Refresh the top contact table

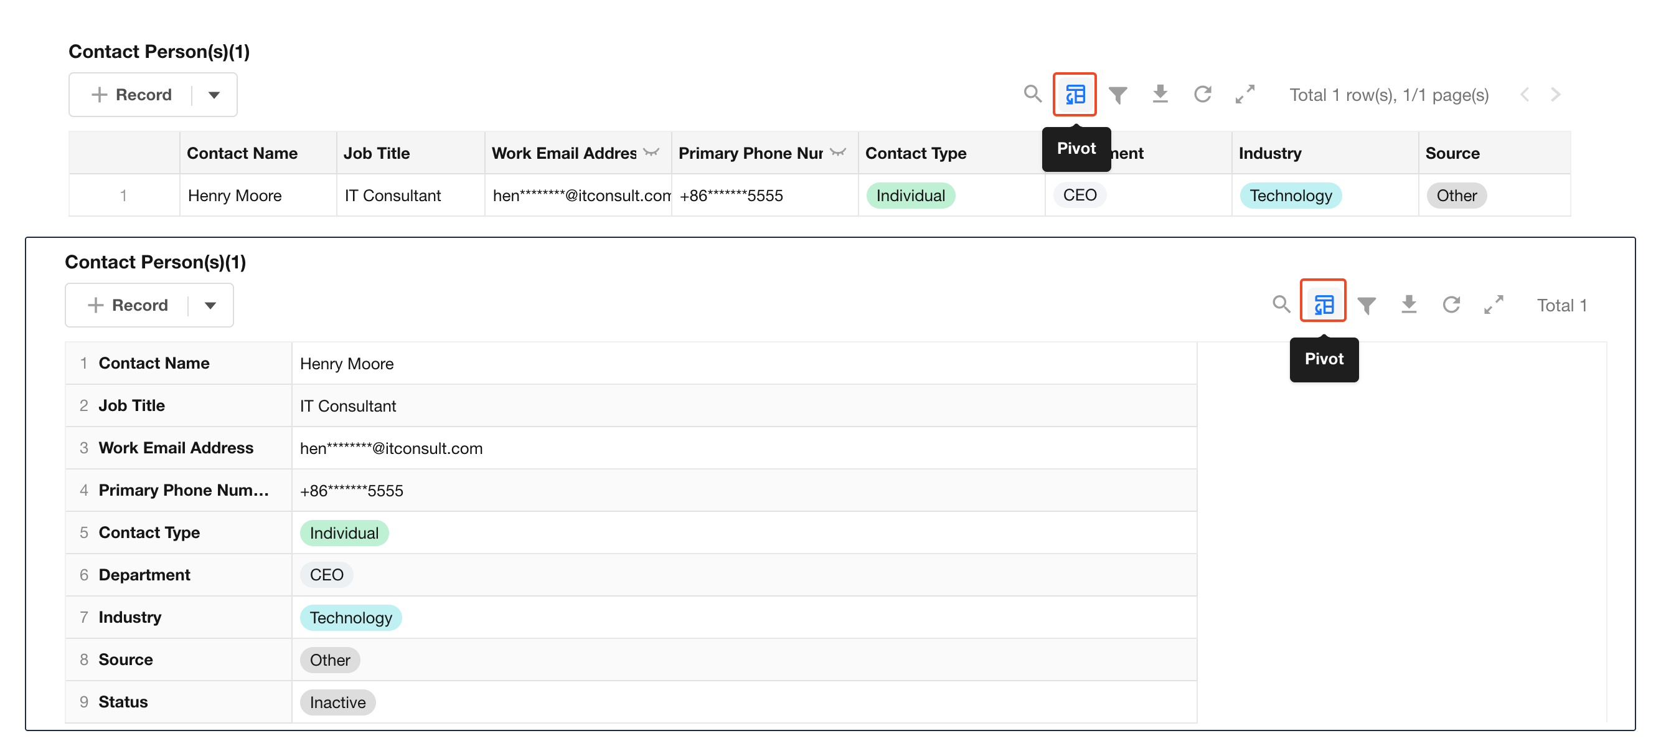point(1202,94)
